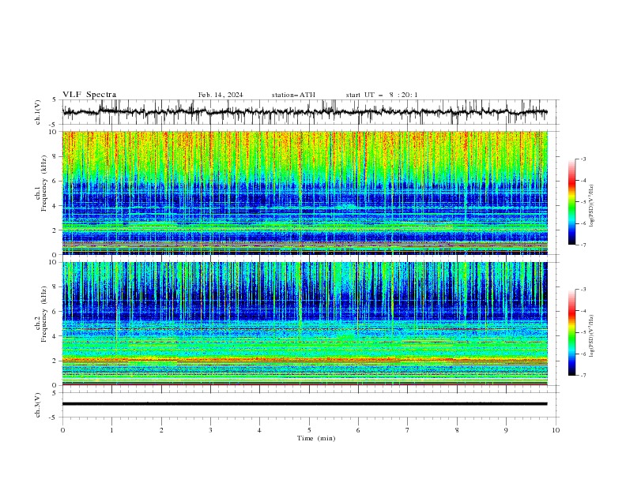Click the ch.2 spectrogram color bar

pyautogui.click(x=571, y=332)
